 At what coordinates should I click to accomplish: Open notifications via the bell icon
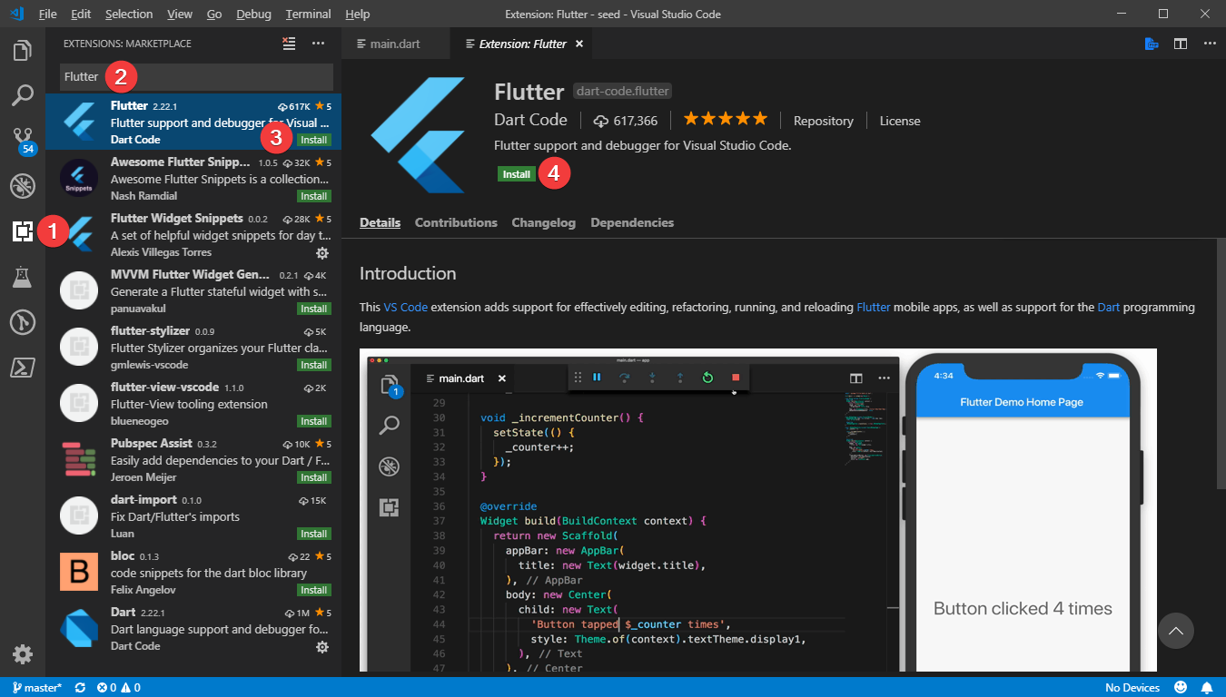point(1207,687)
